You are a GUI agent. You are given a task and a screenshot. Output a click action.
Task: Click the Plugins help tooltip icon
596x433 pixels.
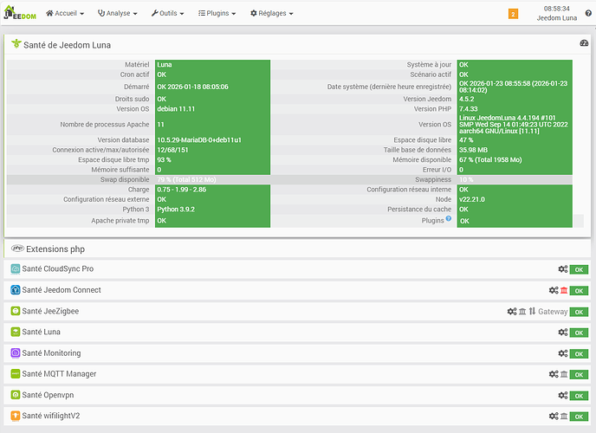tap(448, 220)
